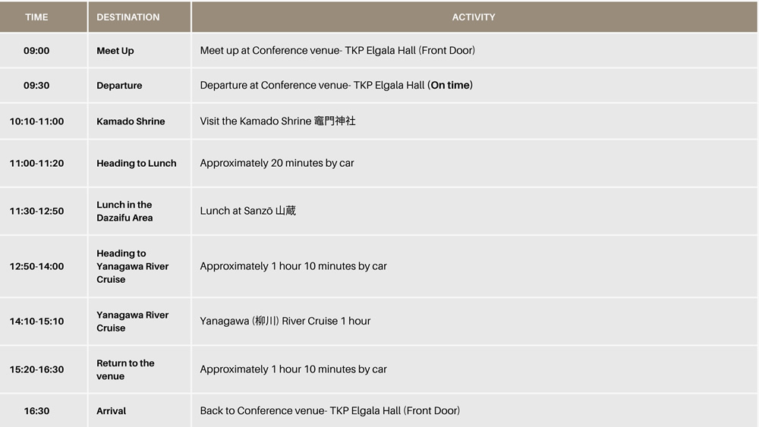Click the bold On time text

point(450,86)
